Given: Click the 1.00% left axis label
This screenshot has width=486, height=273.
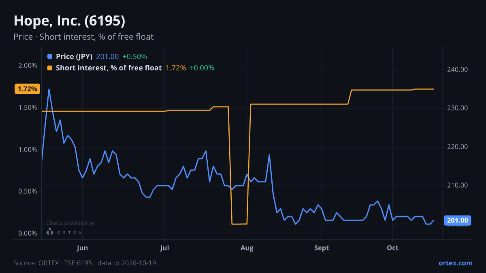Looking at the screenshot, I should coord(28,150).
